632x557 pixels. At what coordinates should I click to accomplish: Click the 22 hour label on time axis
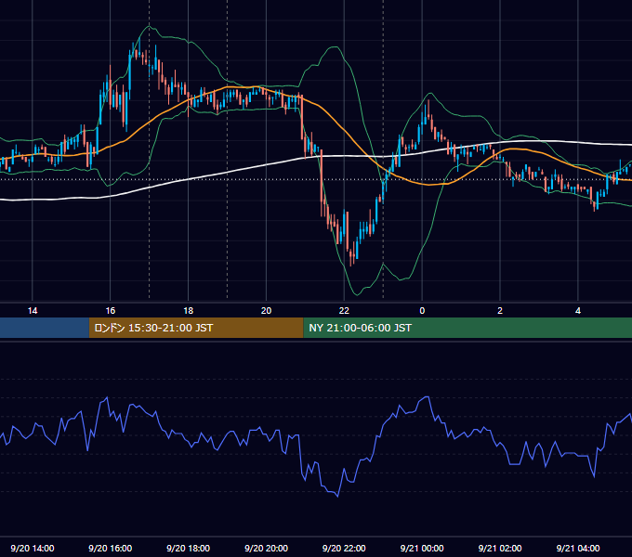pyautogui.click(x=344, y=311)
